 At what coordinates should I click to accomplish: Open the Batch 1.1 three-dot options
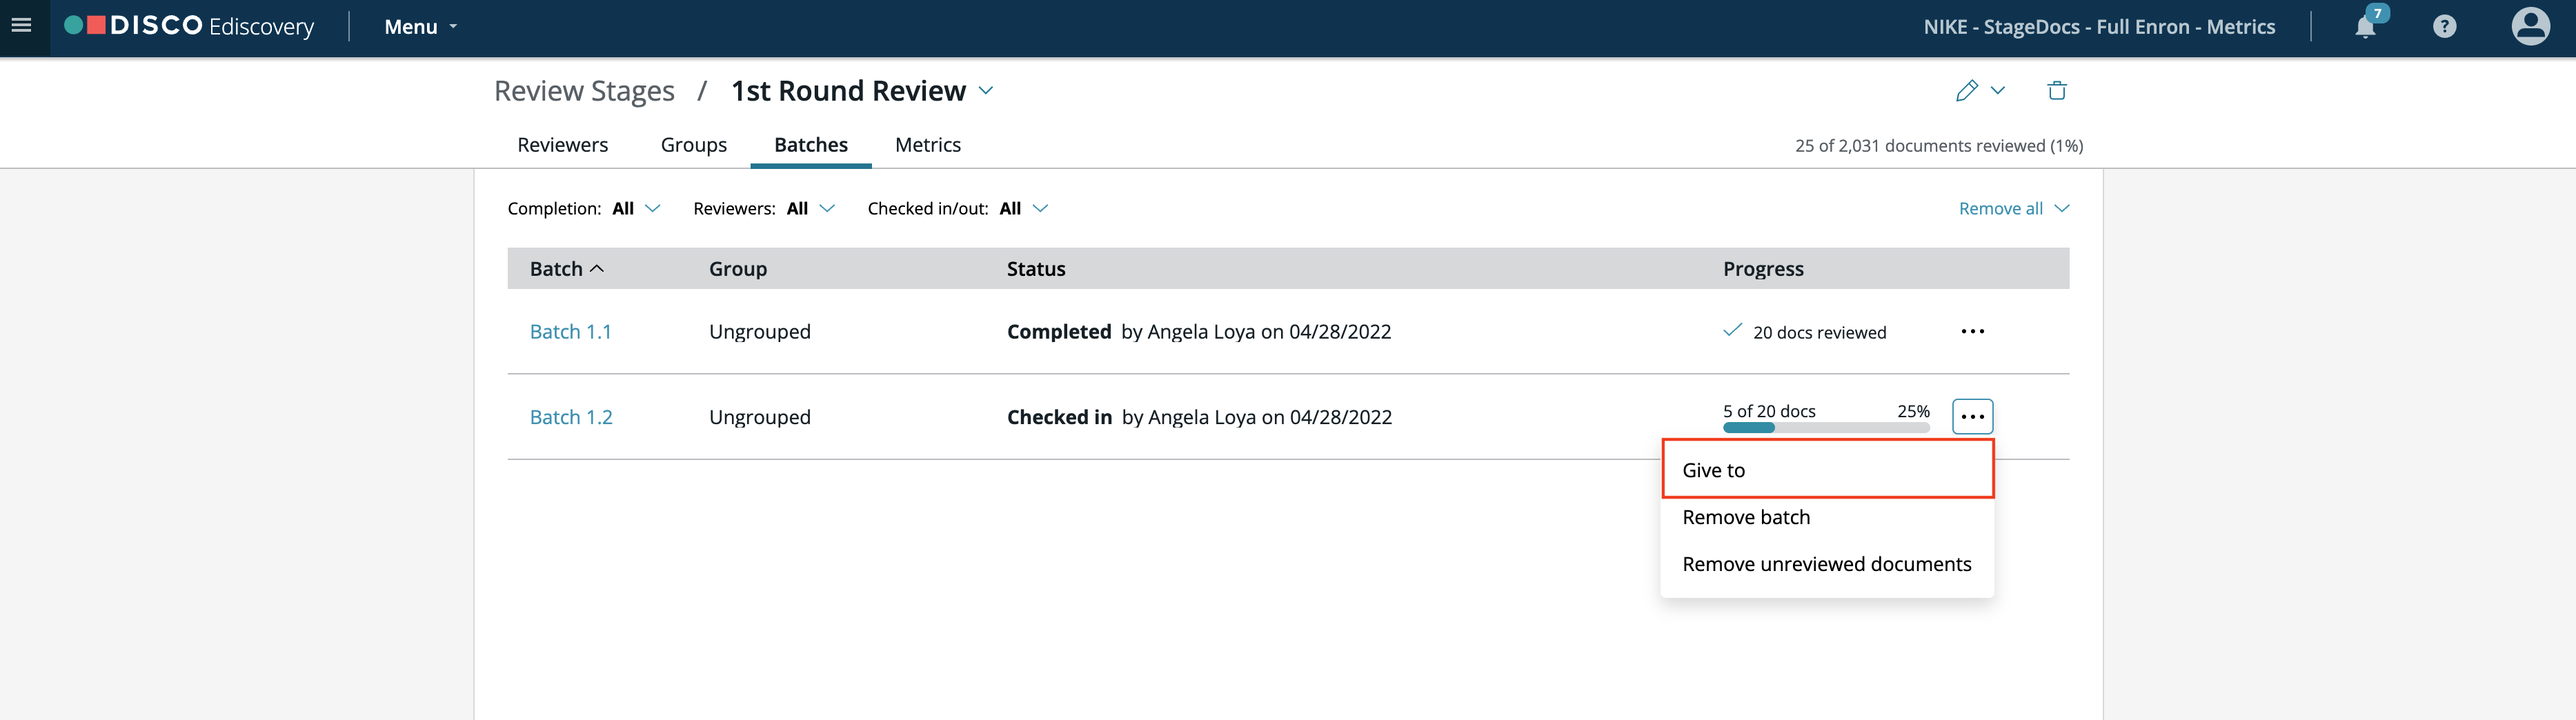[1972, 332]
